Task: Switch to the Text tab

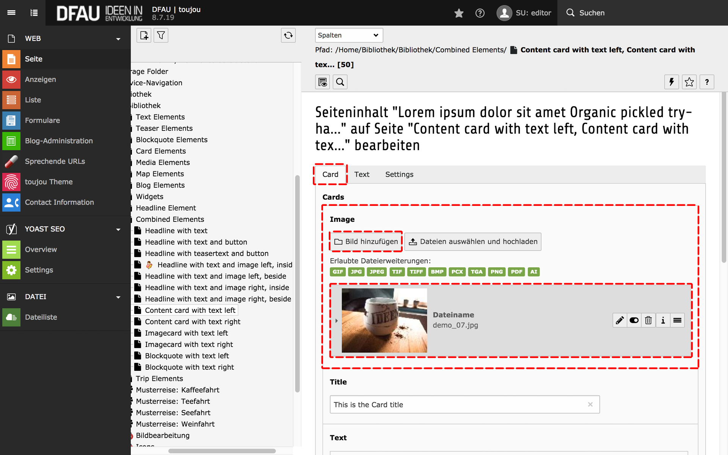Action: pos(362,174)
